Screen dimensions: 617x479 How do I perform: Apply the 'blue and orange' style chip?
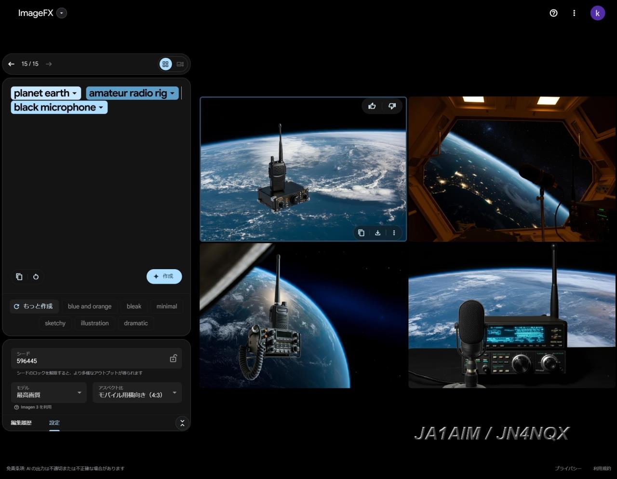pyautogui.click(x=90, y=306)
